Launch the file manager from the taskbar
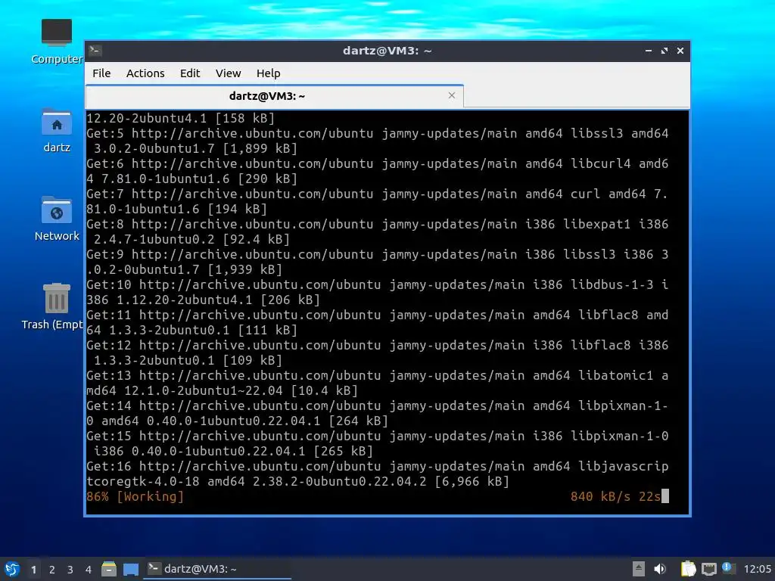 point(109,569)
